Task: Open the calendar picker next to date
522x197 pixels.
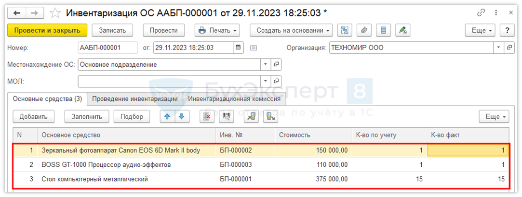Action: [238, 48]
